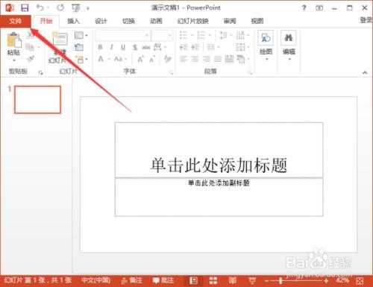This screenshot has height=287, width=373.
Task: Click Decrease List Level indent icon
Action: [184, 47]
